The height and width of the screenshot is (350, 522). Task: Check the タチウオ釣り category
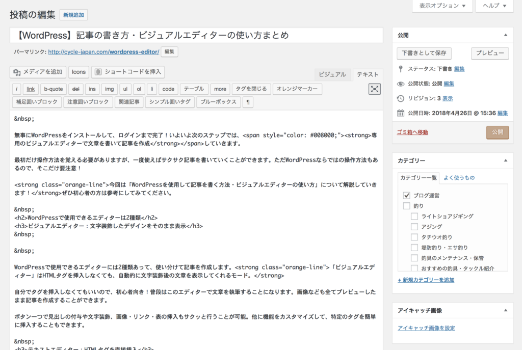pyautogui.click(x=414, y=237)
